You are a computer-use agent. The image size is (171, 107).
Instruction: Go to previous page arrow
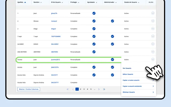point(73,89)
